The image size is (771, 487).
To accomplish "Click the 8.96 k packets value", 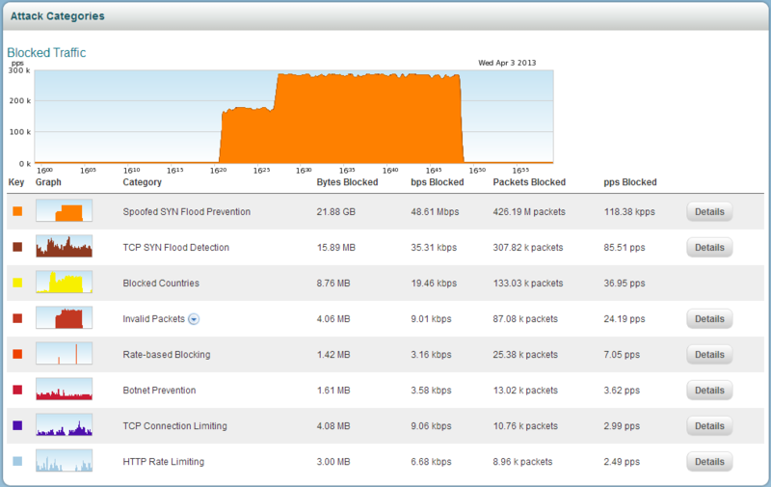I will (522, 461).
